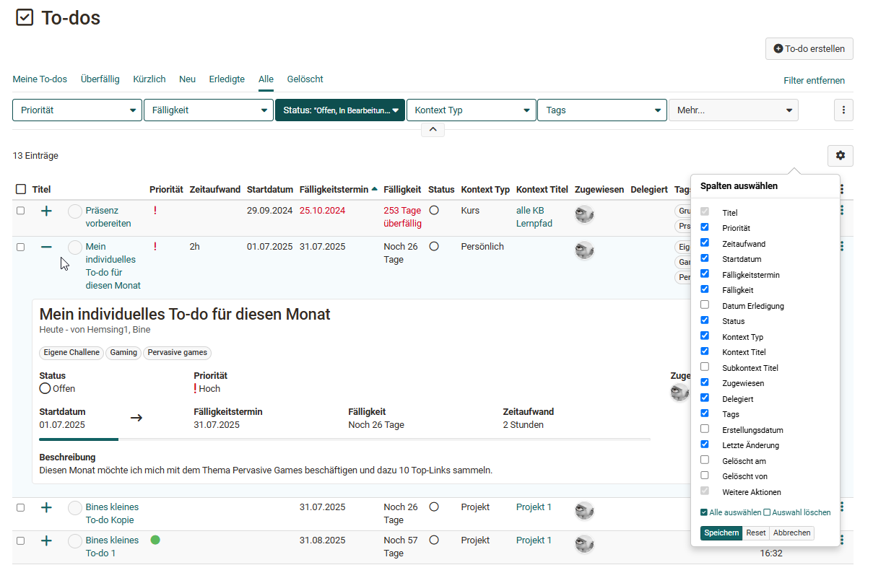This screenshot has height=565, width=873.
Task: Uncheck the Zeitaufwand column checkbox
Action: pyautogui.click(x=705, y=243)
